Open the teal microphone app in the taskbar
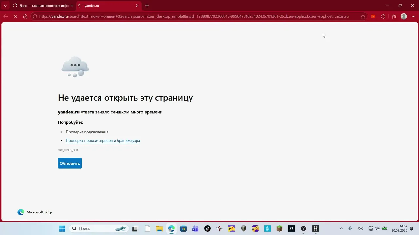 point(267,228)
